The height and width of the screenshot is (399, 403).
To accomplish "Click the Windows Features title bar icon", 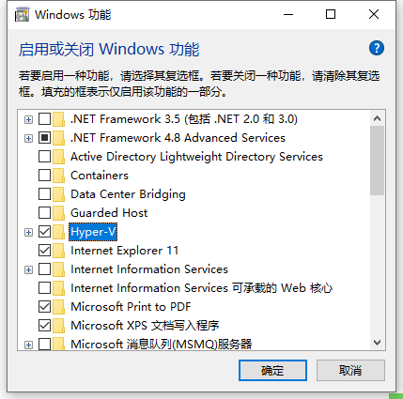I will coord(22,15).
